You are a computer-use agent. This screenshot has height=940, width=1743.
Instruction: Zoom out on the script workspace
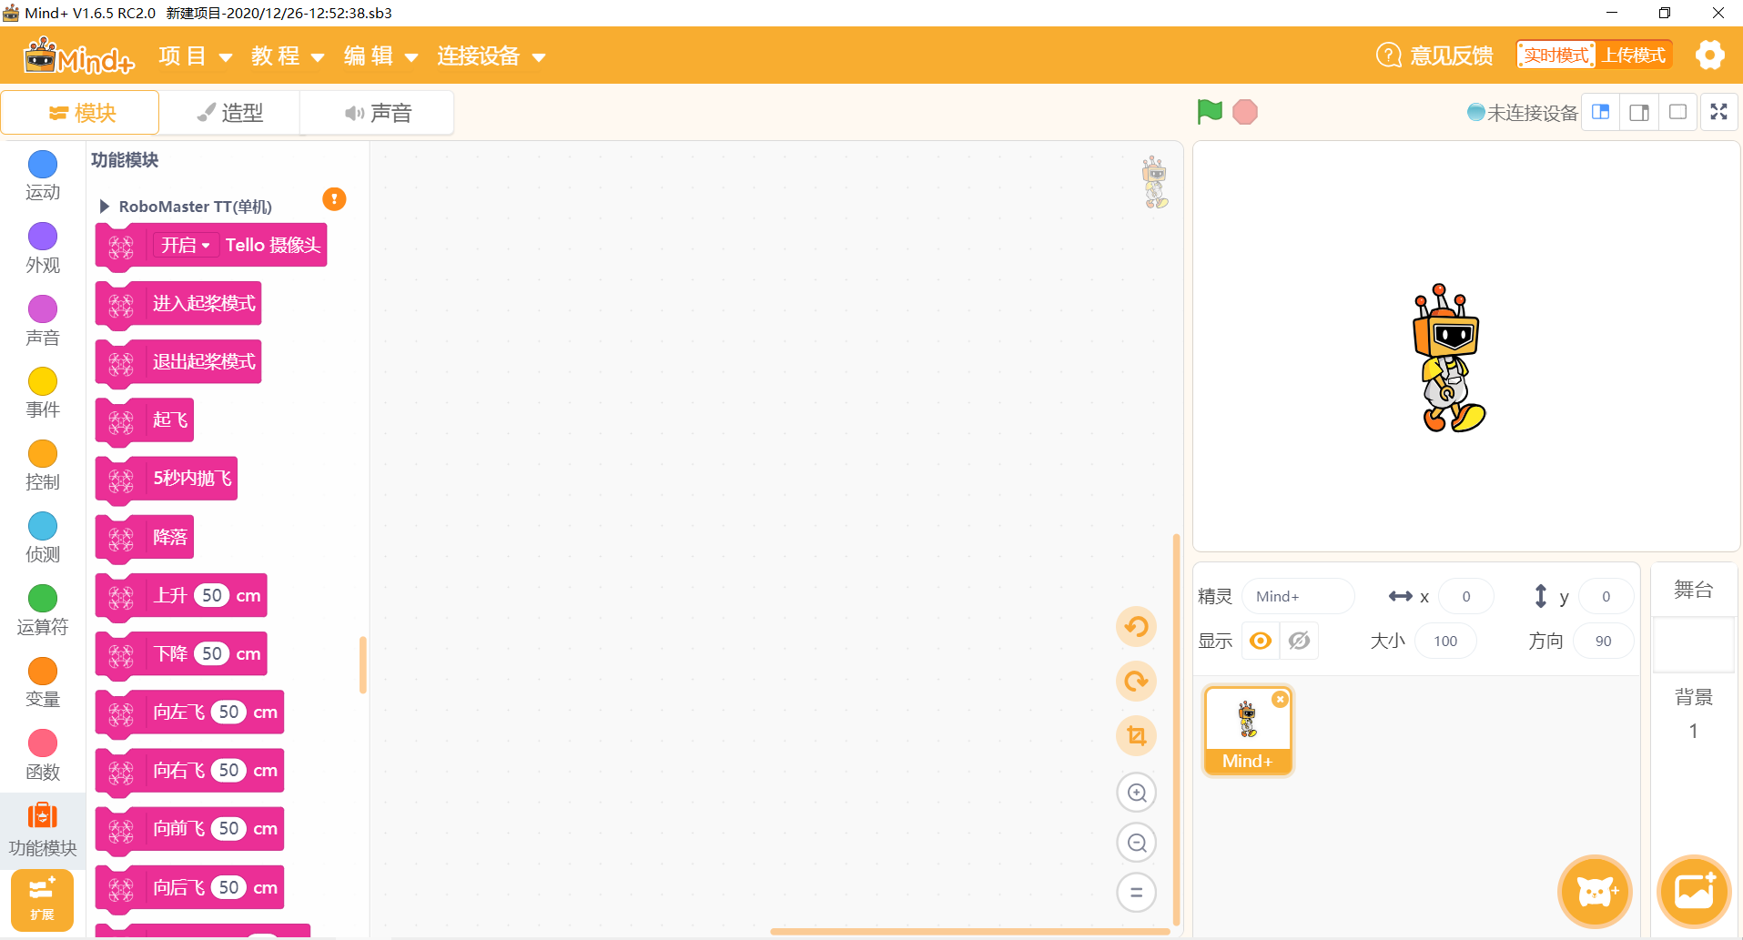pyautogui.click(x=1136, y=843)
